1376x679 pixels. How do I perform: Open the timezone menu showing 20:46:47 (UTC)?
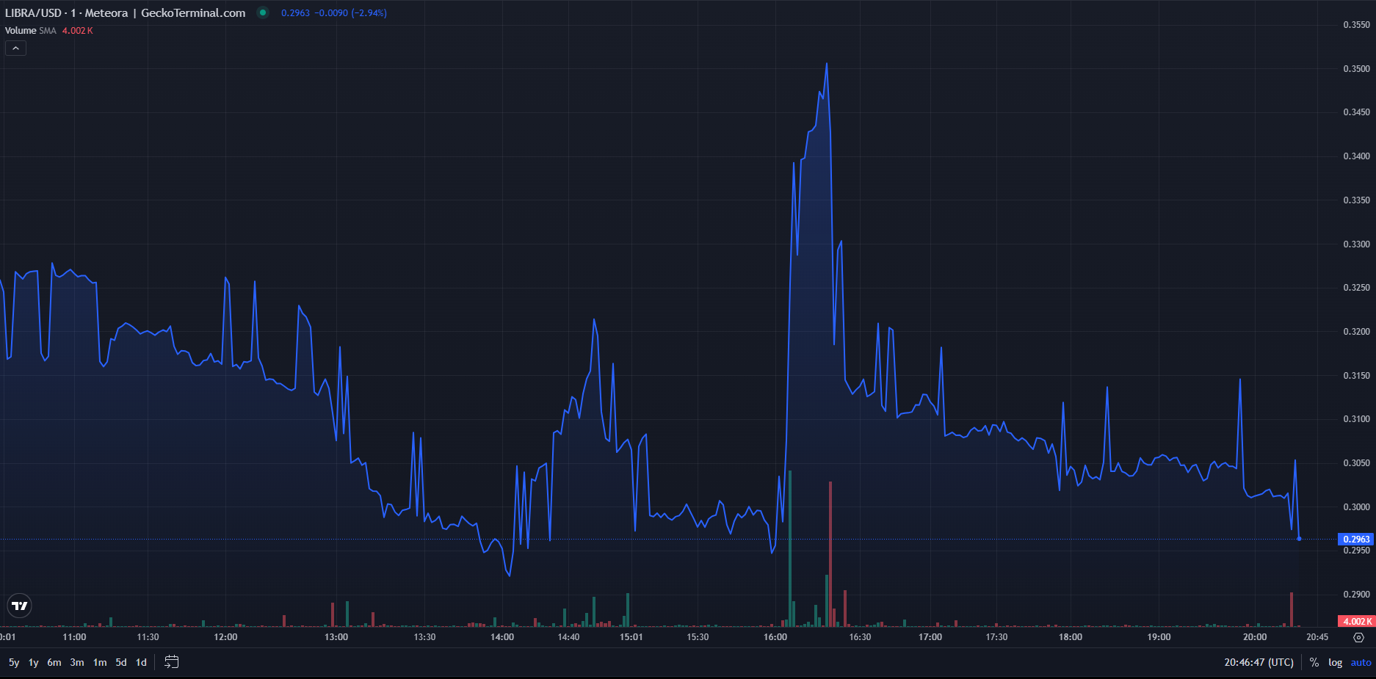1259,662
